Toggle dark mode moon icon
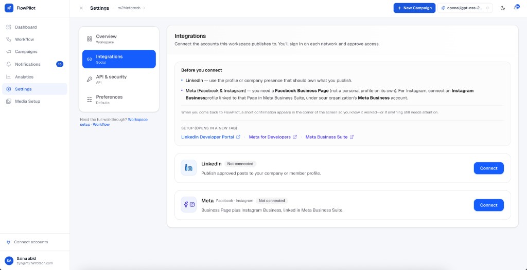 coord(503,8)
